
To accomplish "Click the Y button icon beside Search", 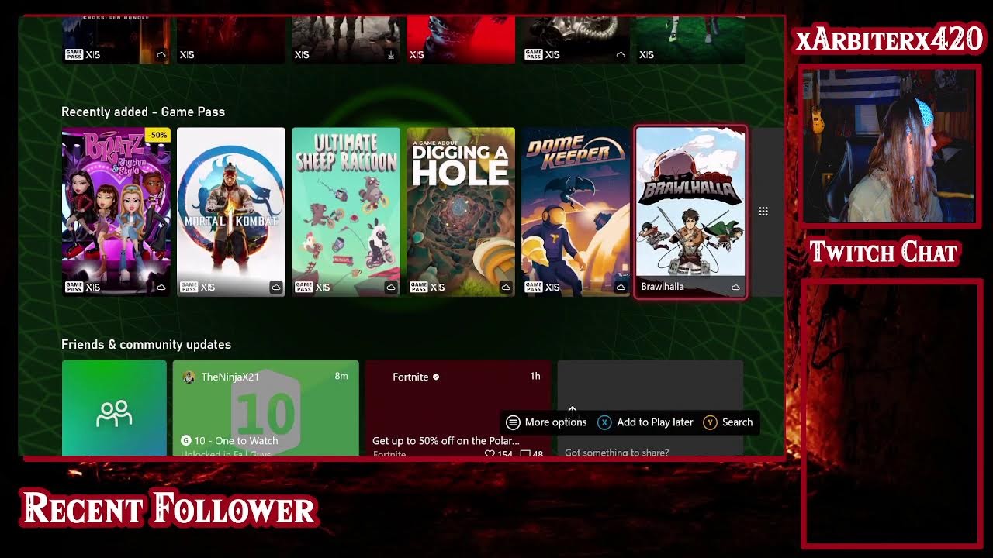I will pyautogui.click(x=710, y=422).
